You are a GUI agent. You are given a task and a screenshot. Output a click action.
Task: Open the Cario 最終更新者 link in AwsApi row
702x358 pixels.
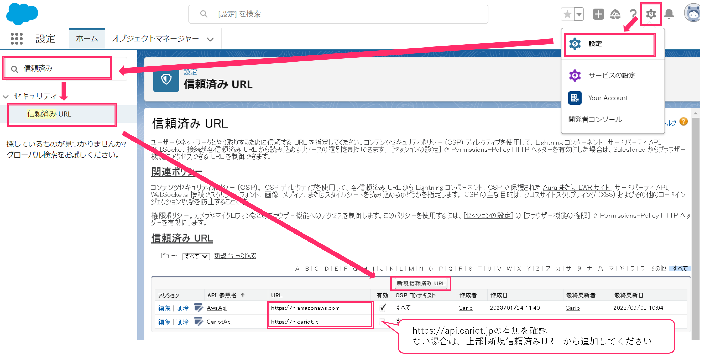tap(573, 308)
